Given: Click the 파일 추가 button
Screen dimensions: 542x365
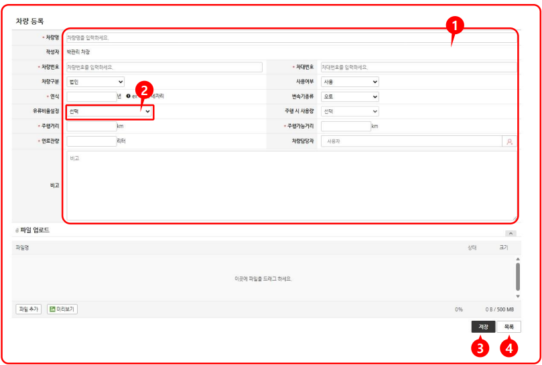Looking at the screenshot, I should (x=28, y=309).
